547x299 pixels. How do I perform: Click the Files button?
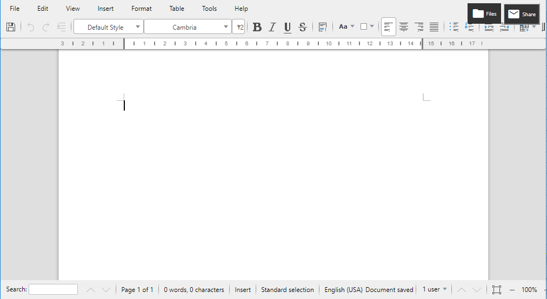click(x=484, y=14)
